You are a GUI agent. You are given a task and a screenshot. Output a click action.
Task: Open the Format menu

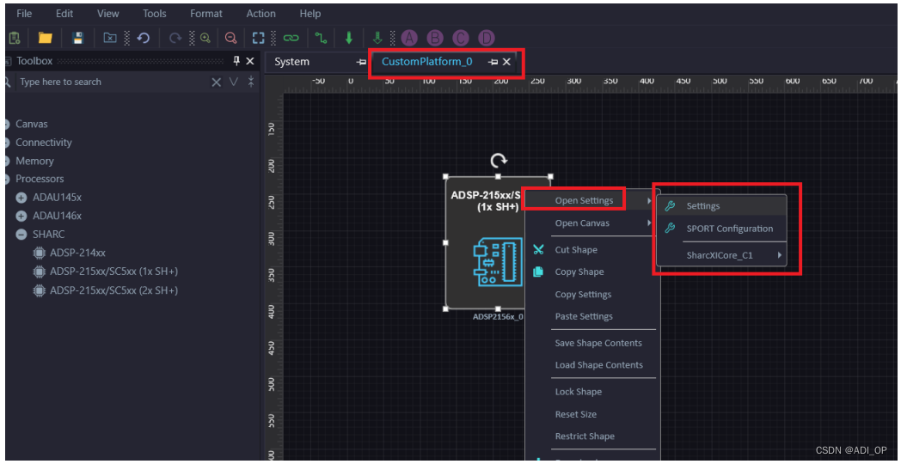tap(206, 13)
